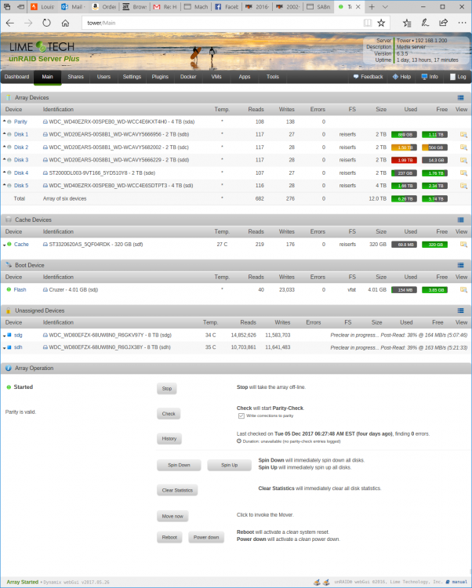The image size is (472, 588).
Task: Open the Apps tab
Action: click(245, 77)
